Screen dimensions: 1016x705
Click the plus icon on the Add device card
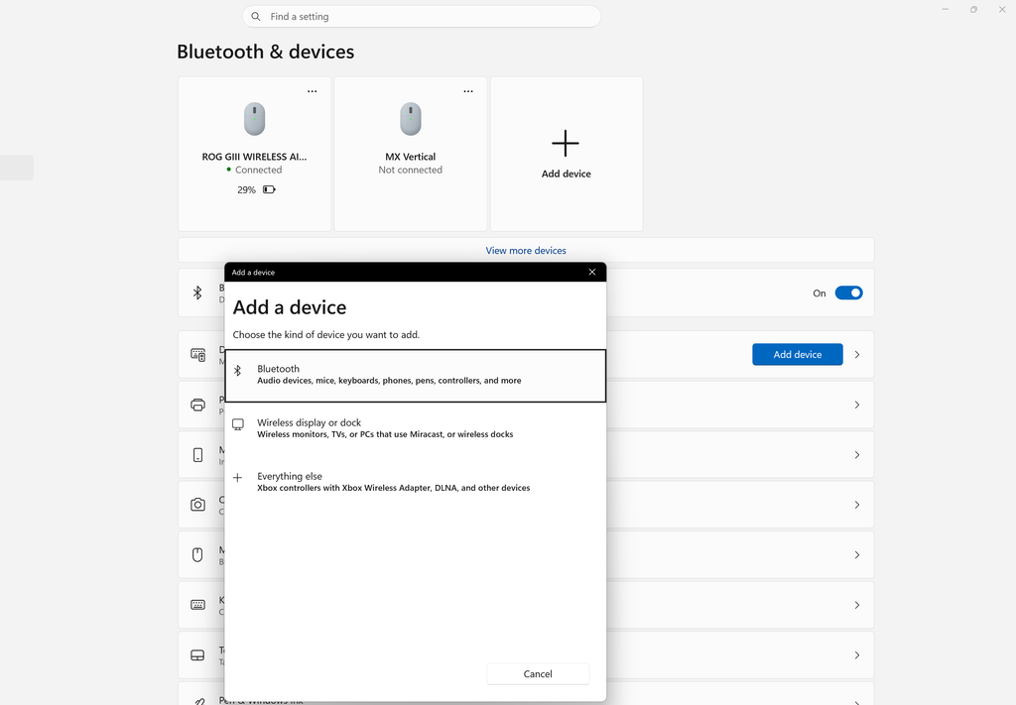pyautogui.click(x=566, y=143)
